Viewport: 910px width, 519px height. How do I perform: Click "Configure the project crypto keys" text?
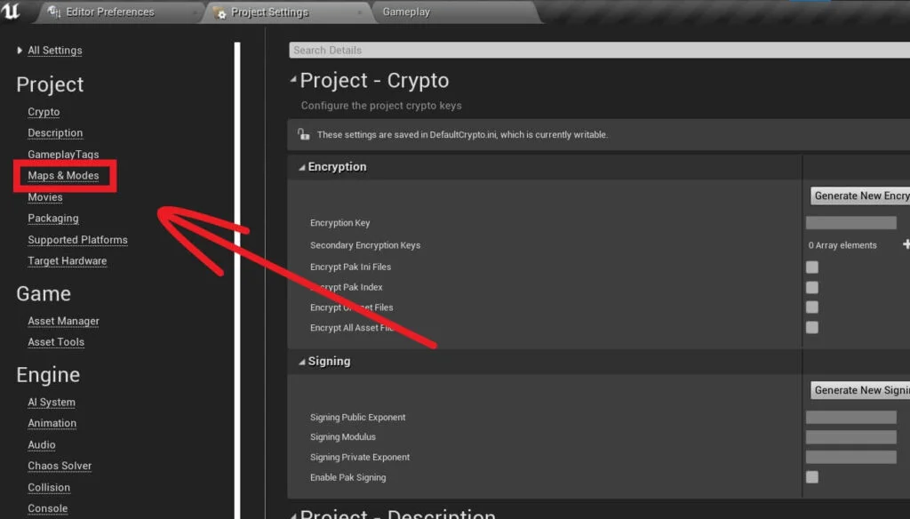pos(381,106)
